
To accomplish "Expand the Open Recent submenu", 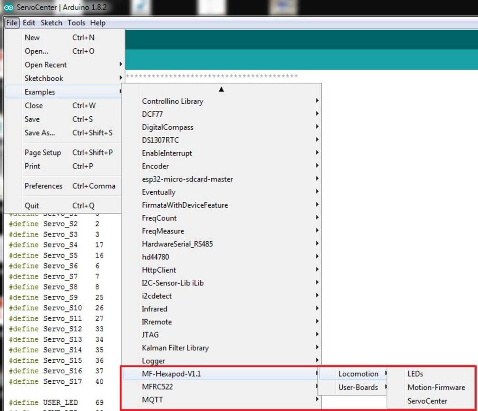I will (x=46, y=65).
